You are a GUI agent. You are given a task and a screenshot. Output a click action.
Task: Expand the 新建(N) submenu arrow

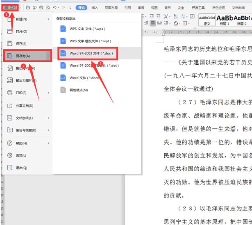[x=49, y=19]
